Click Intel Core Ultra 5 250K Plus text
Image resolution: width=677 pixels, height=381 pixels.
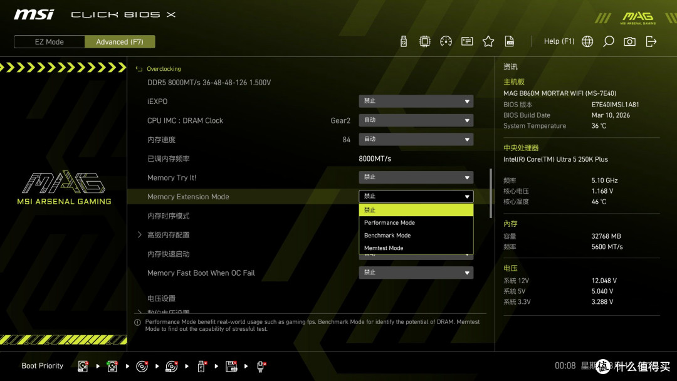(x=555, y=159)
